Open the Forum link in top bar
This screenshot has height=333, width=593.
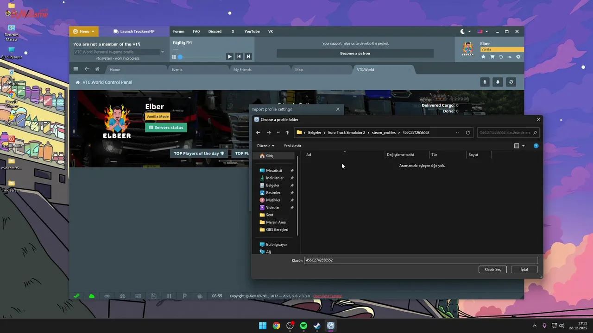[x=178, y=31]
